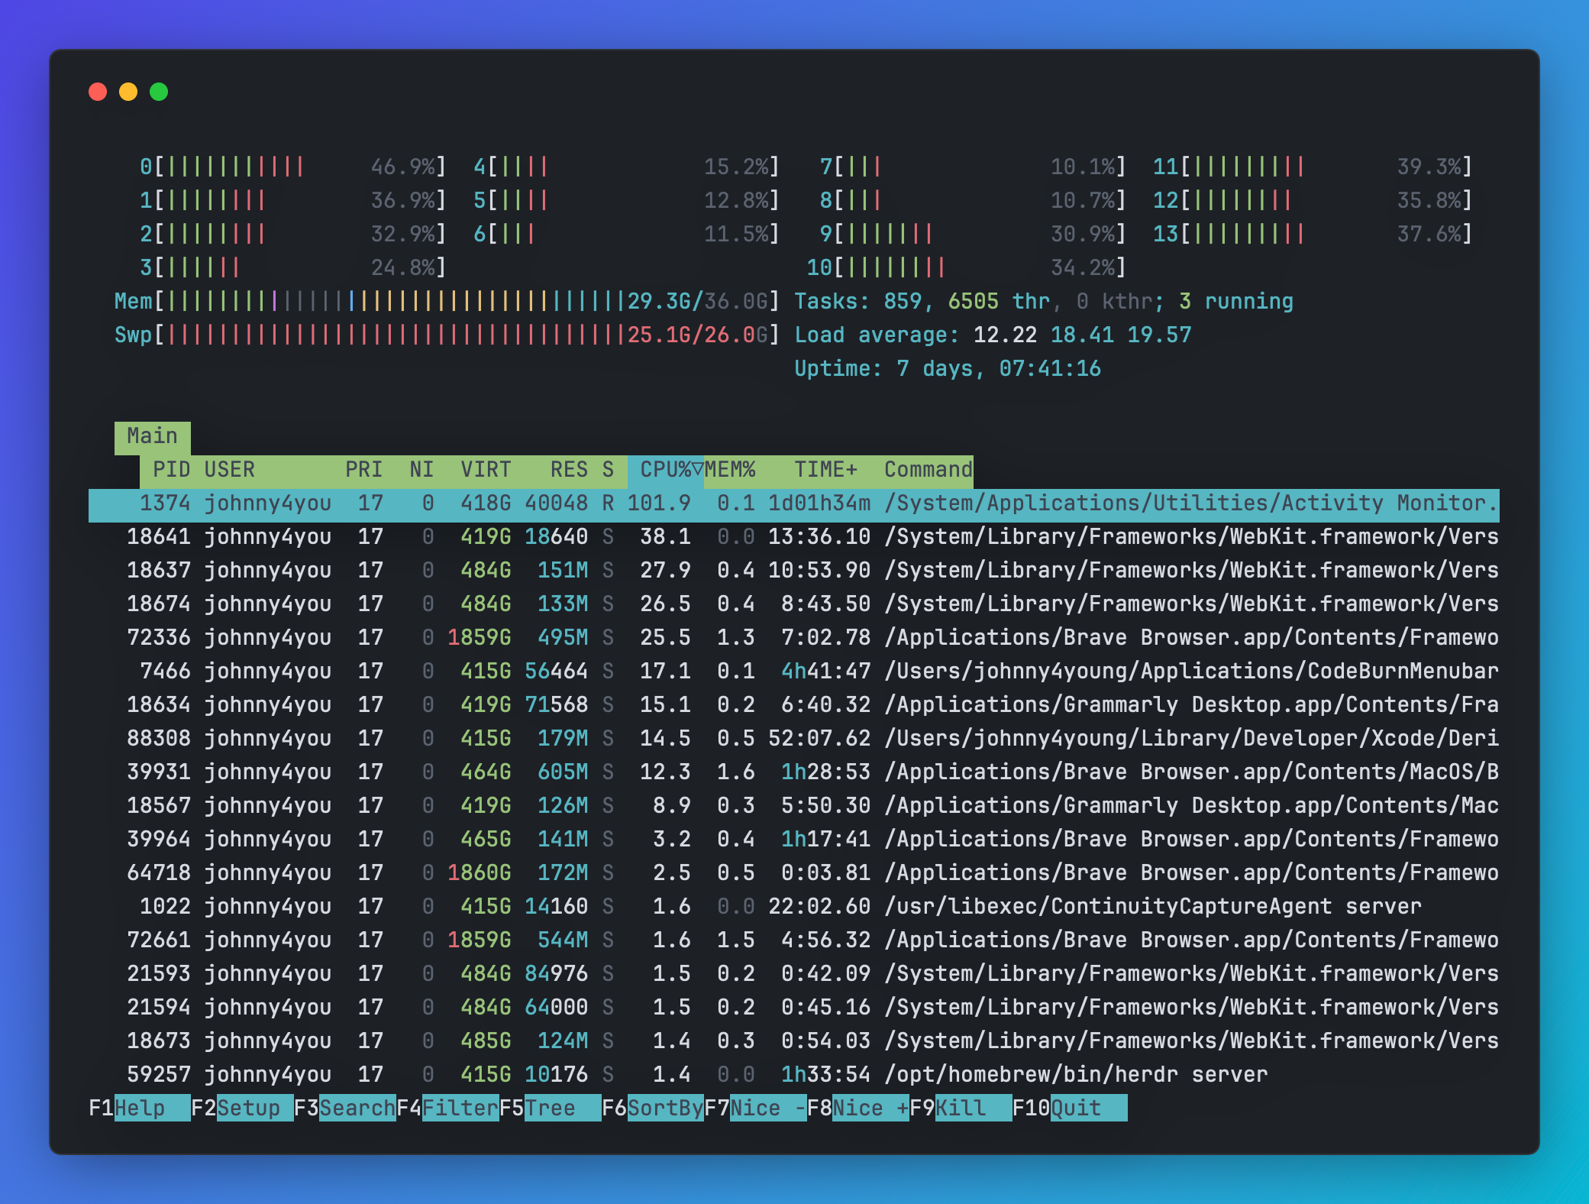Sort by the PID column header
This screenshot has height=1204, width=1589.
coord(171,471)
